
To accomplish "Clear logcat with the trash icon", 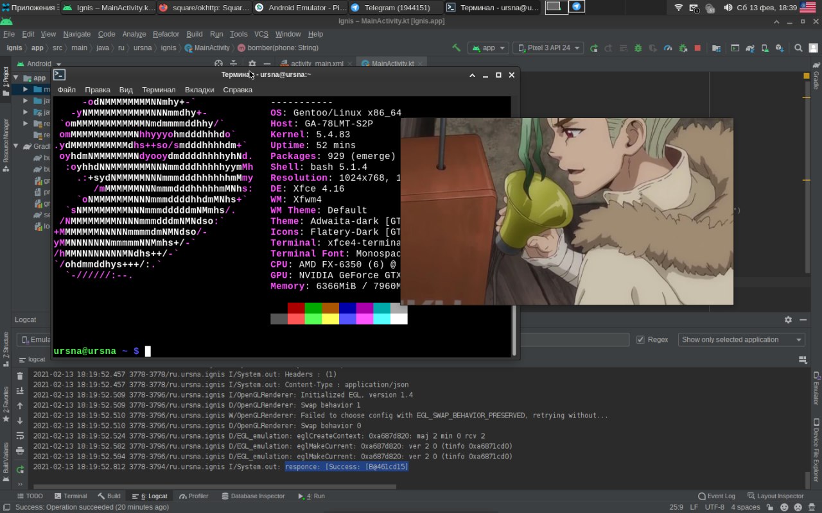I will (x=20, y=376).
